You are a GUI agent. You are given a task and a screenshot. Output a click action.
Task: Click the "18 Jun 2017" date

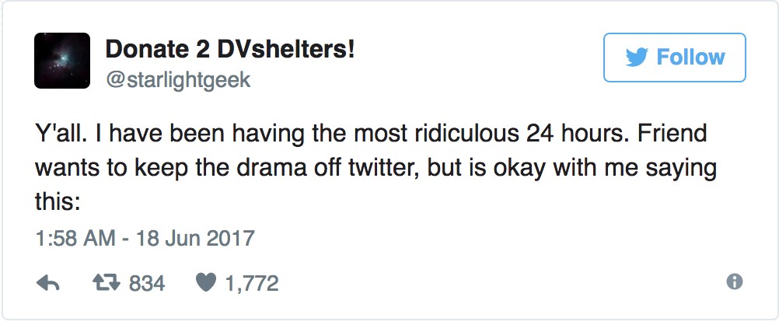click(x=197, y=237)
